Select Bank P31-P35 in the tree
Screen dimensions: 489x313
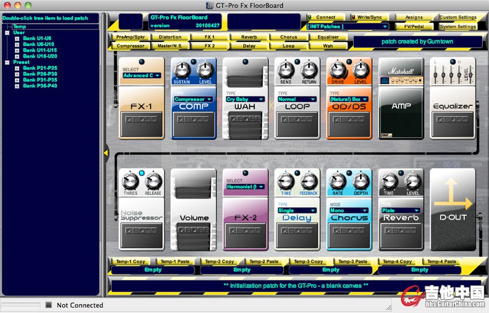40,80
